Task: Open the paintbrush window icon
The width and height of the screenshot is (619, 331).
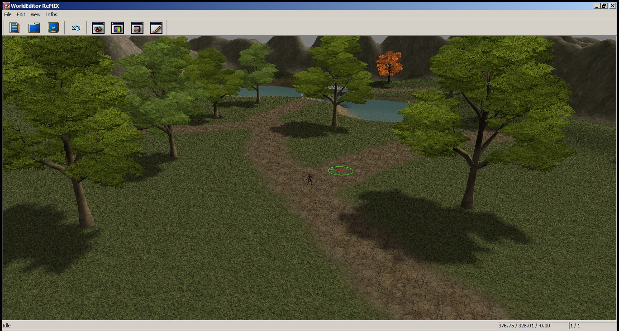Action: pos(156,28)
